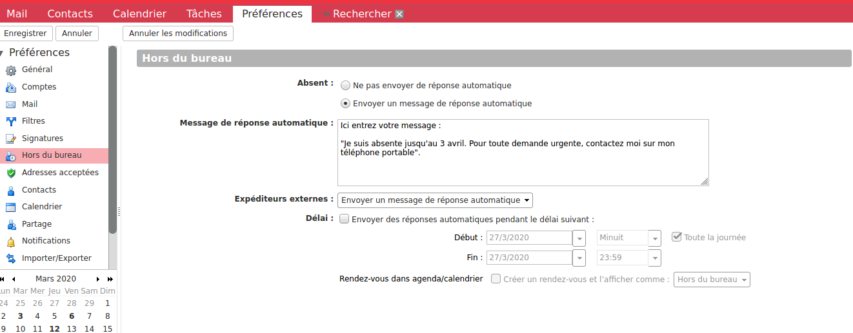Viewport: 853px width, 333px height.
Task: Switch to the Calendrier tab
Action: click(x=139, y=14)
